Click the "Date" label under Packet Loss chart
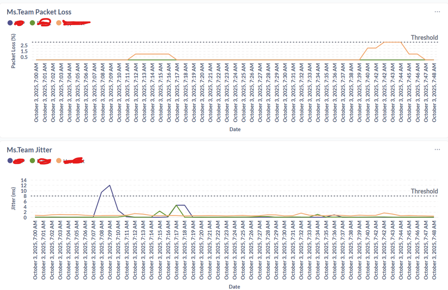Image resolution: width=448 pixels, height=290 pixels. click(235, 130)
